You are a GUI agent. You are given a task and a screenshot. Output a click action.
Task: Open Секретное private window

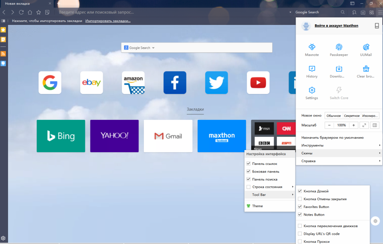[x=352, y=116]
